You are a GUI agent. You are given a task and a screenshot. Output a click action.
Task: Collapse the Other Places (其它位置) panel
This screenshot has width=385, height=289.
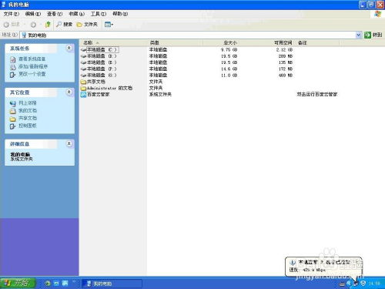click(x=69, y=92)
